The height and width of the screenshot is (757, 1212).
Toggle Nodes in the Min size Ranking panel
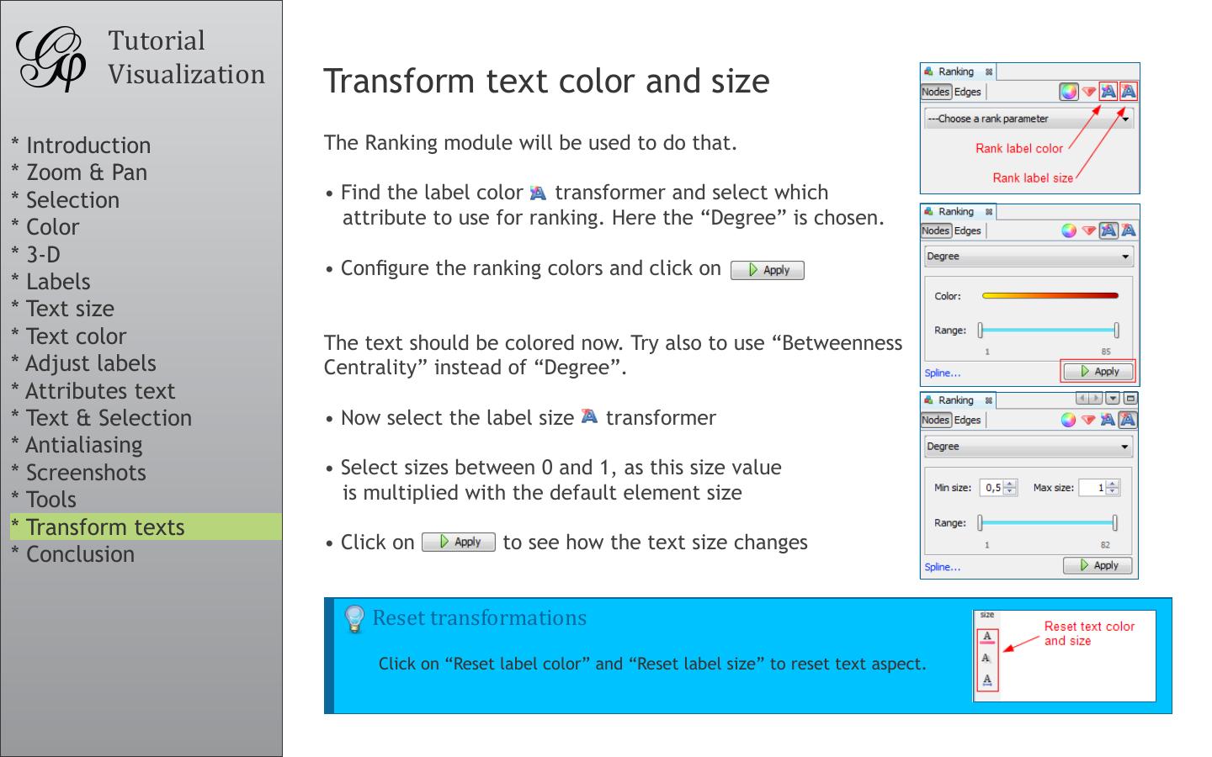(936, 420)
